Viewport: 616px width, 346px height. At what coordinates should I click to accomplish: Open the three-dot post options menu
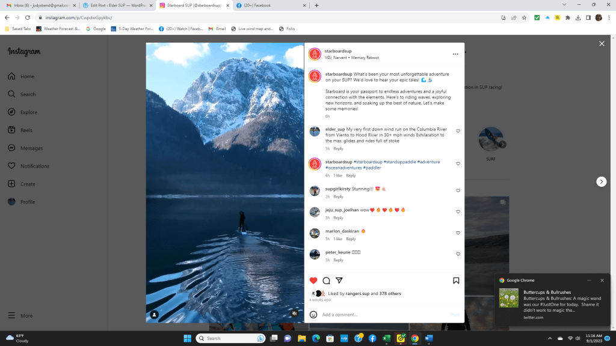[x=455, y=54]
